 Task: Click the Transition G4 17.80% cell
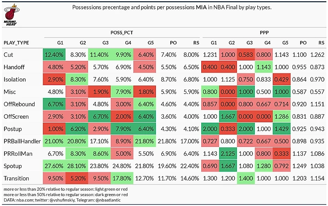(x=122, y=178)
